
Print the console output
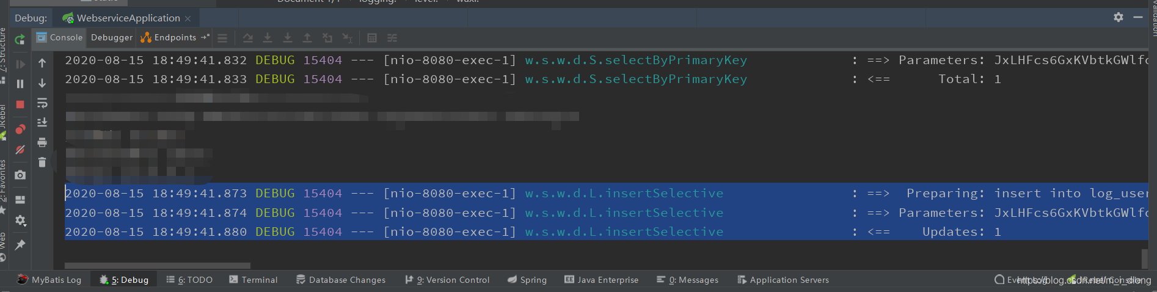pyautogui.click(x=42, y=142)
